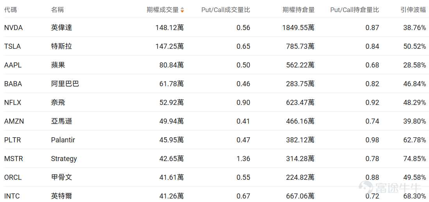
Task: Click open interest 667.06萬
Action: pos(300,196)
